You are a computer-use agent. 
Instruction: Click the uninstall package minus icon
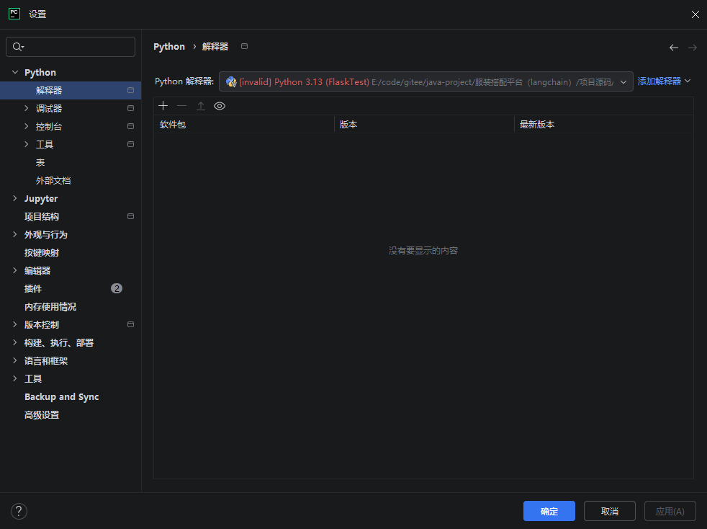pos(181,106)
